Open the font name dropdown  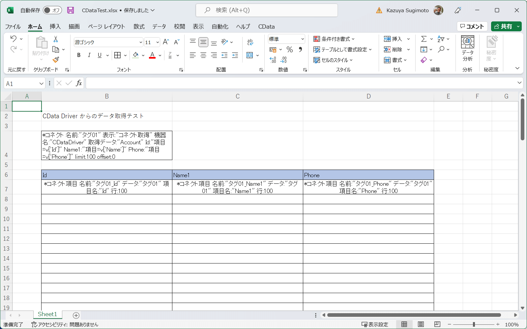tap(141, 42)
